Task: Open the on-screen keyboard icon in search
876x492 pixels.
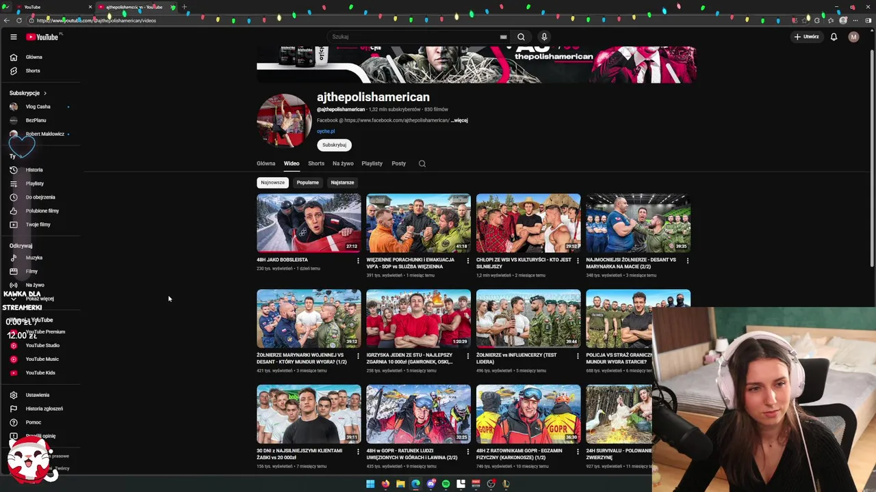Action: tap(504, 37)
